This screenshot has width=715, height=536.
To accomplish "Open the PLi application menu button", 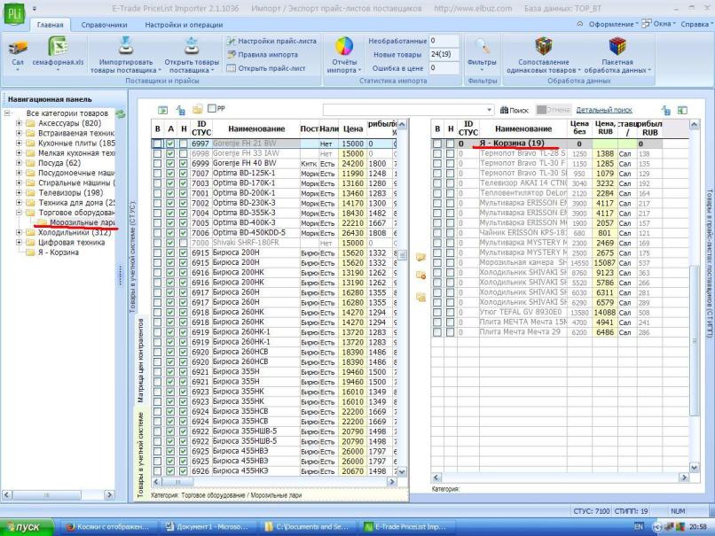I will (x=14, y=13).
